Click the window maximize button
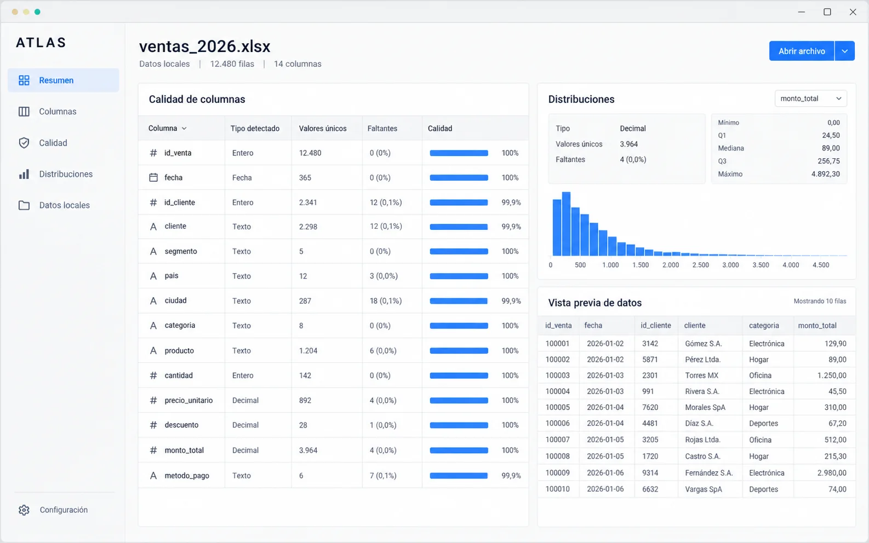The image size is (869, 543). [827, 12]
